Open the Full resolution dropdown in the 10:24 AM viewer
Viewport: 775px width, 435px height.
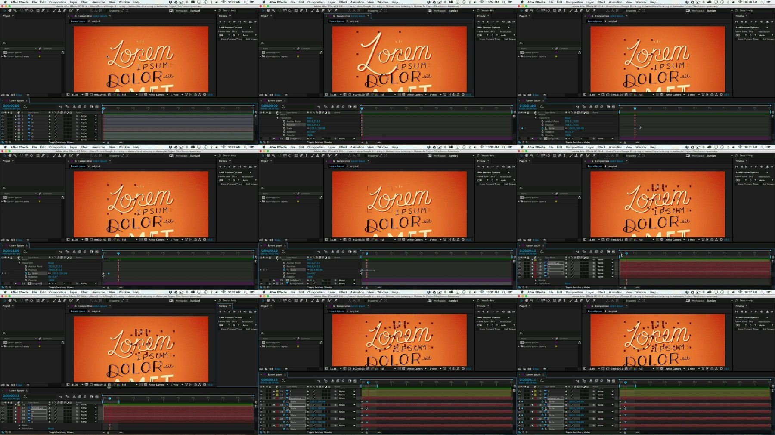coord(388,95)
